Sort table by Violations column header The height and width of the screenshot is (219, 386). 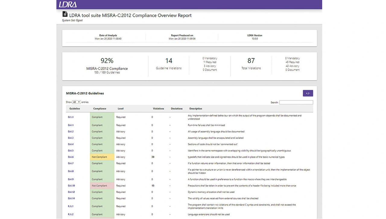pos(158,109)
